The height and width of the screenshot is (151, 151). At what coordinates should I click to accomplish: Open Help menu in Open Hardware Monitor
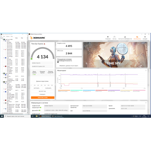coord(12,36)
